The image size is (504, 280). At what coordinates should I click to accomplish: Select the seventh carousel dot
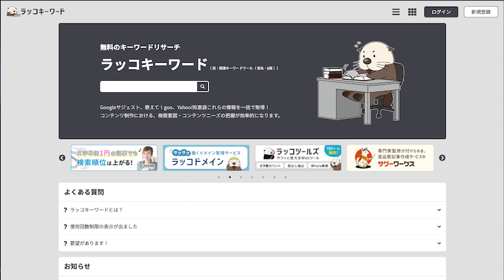click(285, 177)
